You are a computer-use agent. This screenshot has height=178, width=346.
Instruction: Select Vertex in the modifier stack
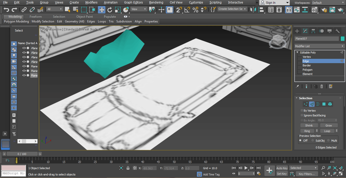click(307, 57)
